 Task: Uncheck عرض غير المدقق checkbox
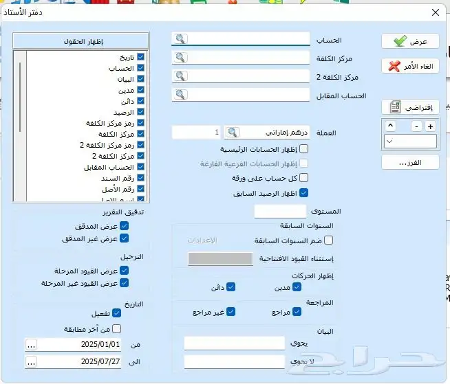(124, 238)
